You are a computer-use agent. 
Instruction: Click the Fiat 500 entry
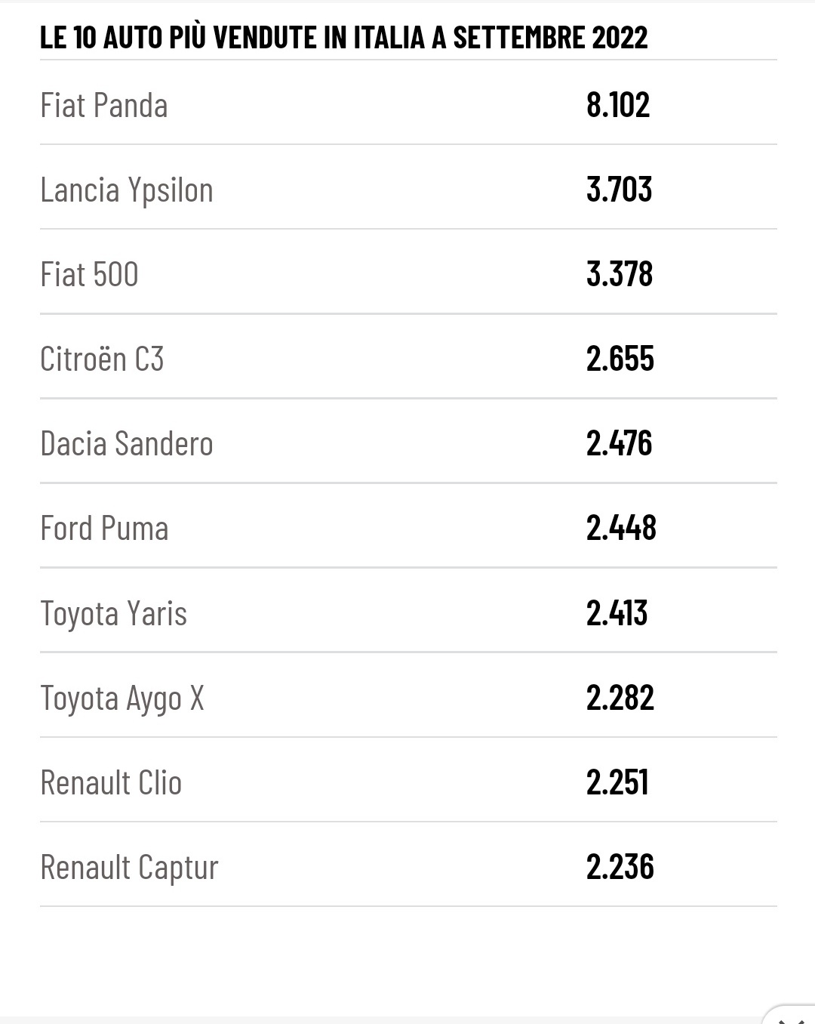click(89, 274)
